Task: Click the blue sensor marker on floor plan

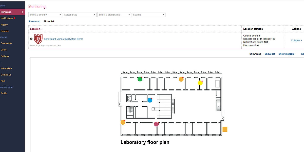Action: (x=150, y=100)
